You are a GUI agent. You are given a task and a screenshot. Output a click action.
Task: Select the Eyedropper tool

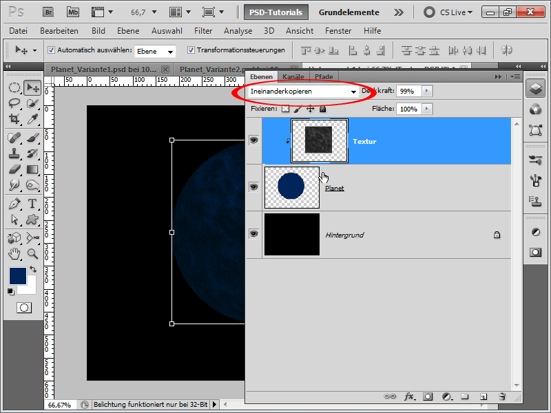tap(32, 118)
